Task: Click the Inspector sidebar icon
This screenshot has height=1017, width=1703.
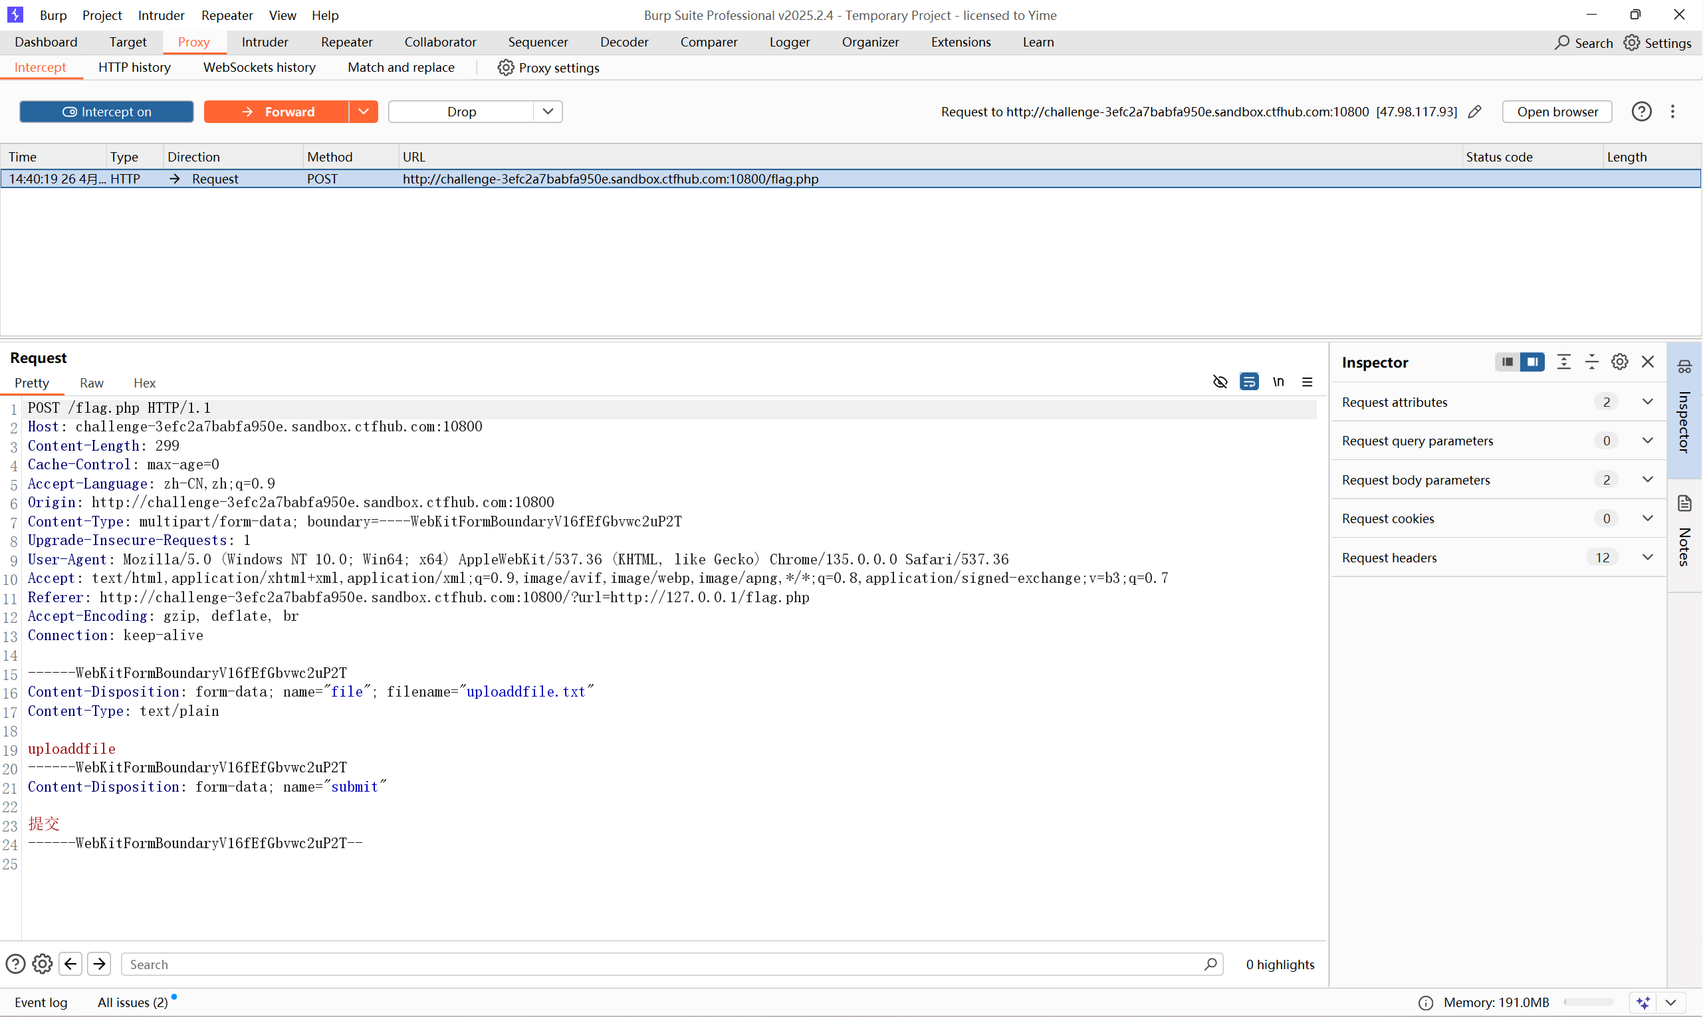Action: [x=1684, y=368]
